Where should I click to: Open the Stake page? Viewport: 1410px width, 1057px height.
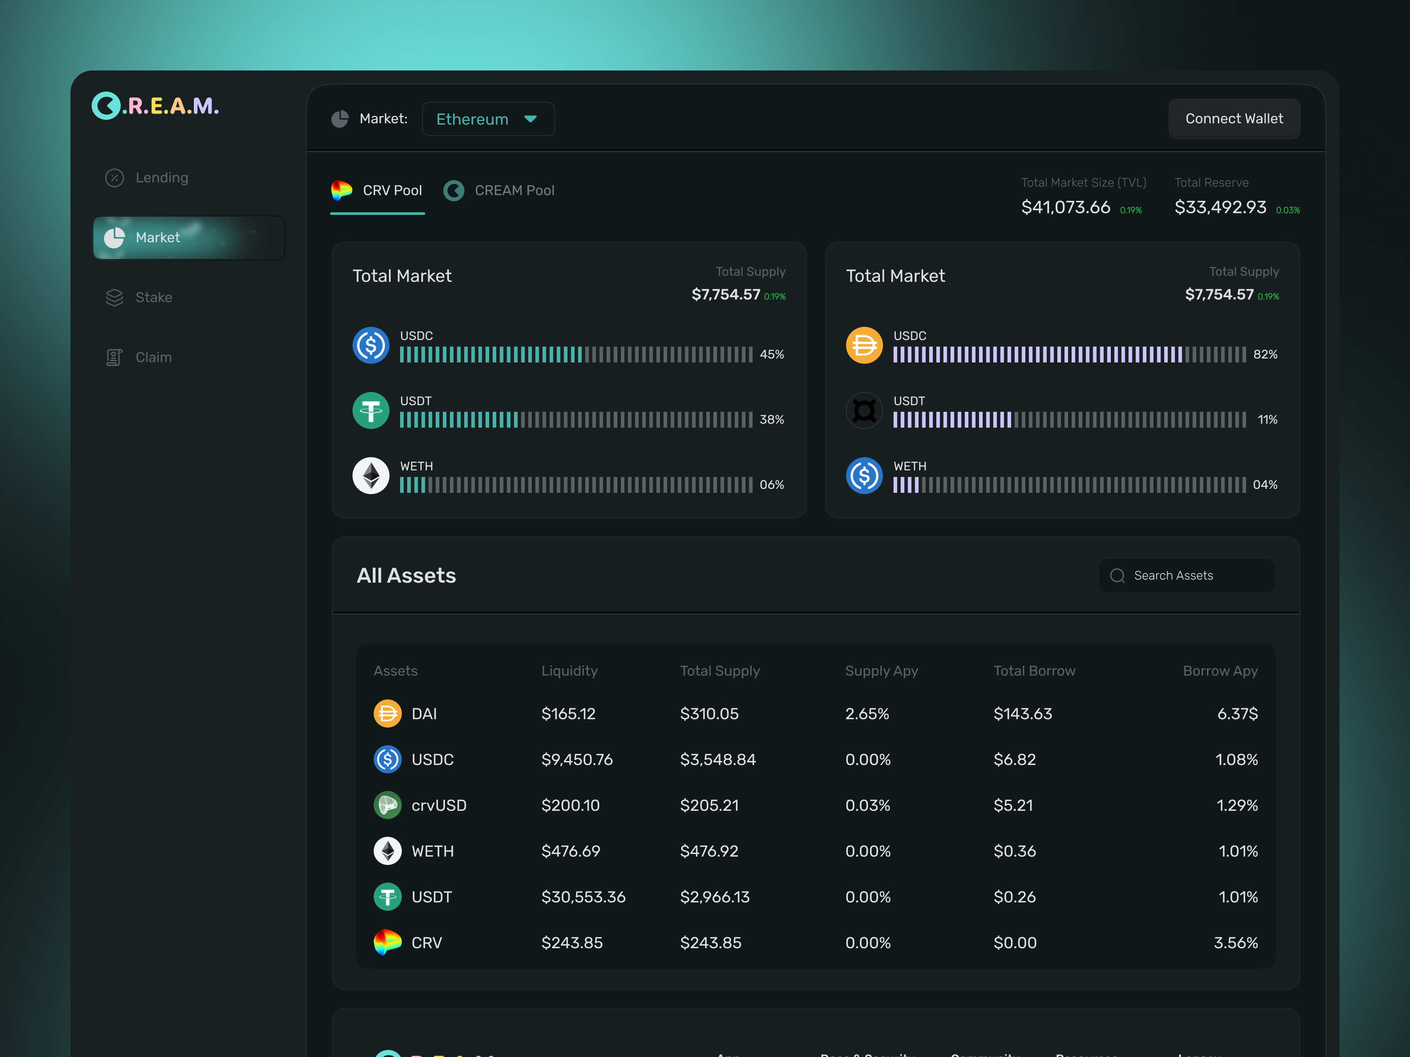[189, 298]
